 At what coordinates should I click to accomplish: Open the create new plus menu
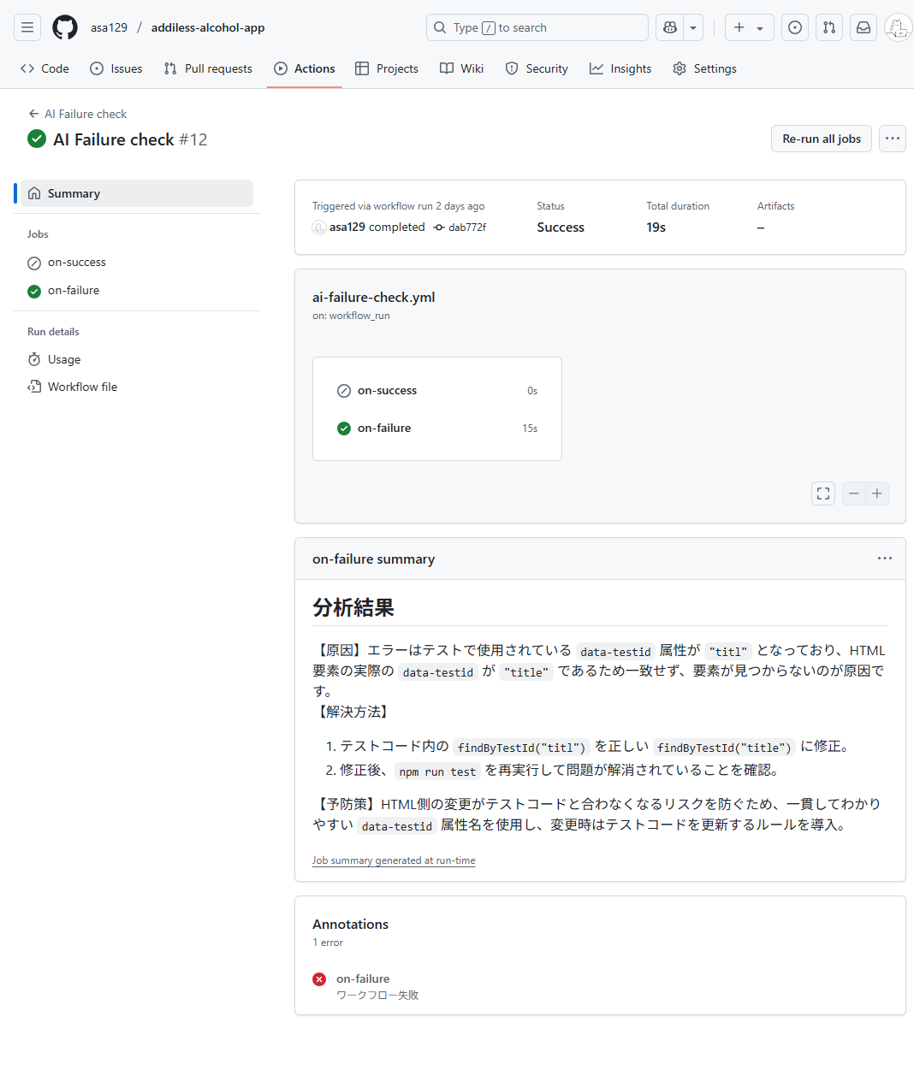(x=749, y=27)
